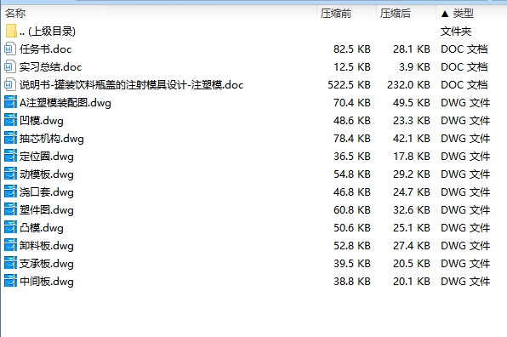The width and height of the screenshot is (507, 337).
Task: Click the DWG icon beside 中间板.dwg
Action: [x=10, y=282]
